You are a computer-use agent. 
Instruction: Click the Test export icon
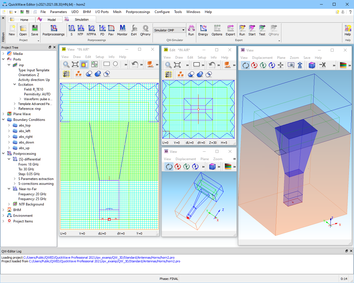262,30
